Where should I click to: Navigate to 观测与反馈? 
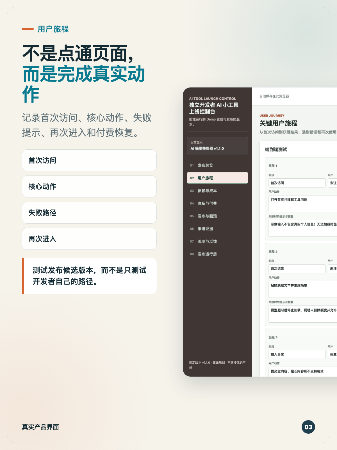217,241
